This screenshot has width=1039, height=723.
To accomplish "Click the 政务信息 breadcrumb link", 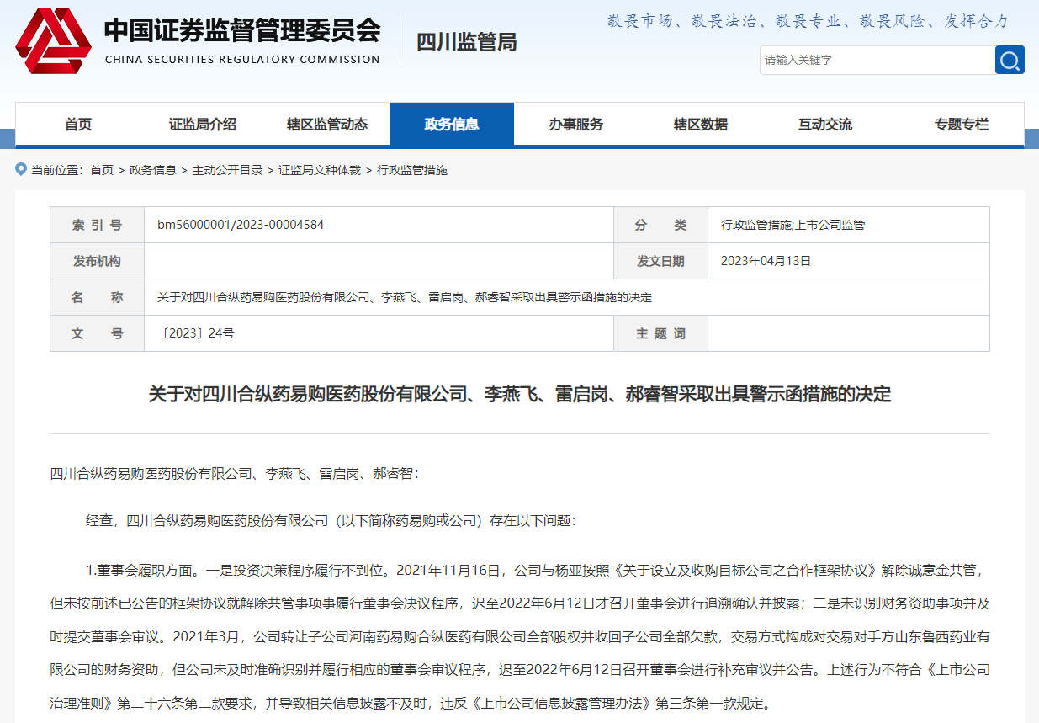I will 153,170.
